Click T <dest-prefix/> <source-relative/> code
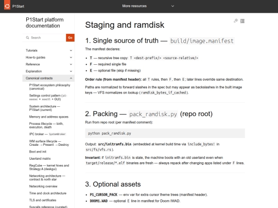This screenshot has width=278, height=208. tap(164, 58)
